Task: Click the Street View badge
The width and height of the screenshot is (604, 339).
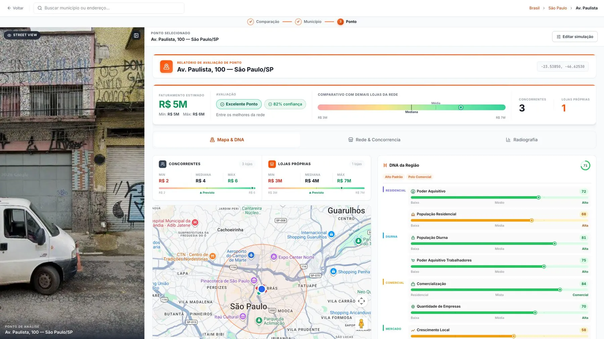Action: (x=22, y=35)
